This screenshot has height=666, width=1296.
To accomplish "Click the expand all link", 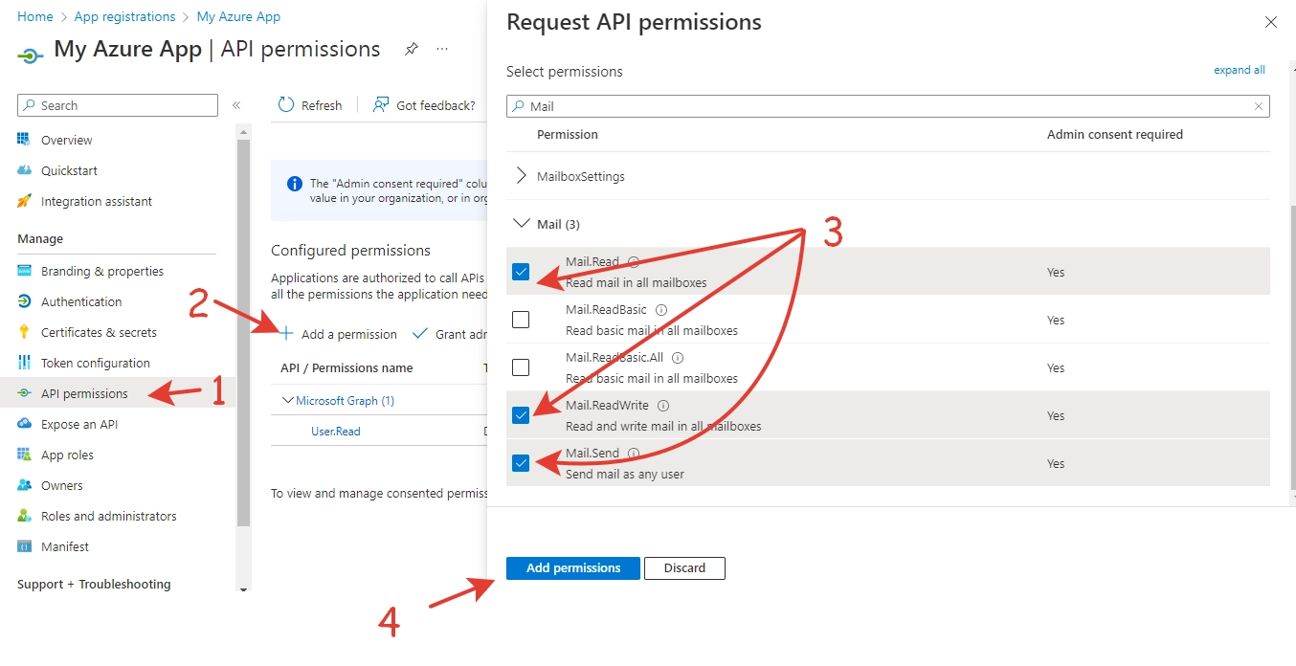I will [1240, 70].
